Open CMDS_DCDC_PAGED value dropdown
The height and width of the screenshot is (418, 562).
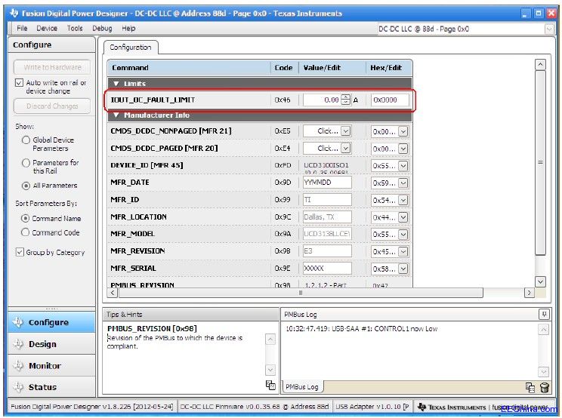pos(345,148)
